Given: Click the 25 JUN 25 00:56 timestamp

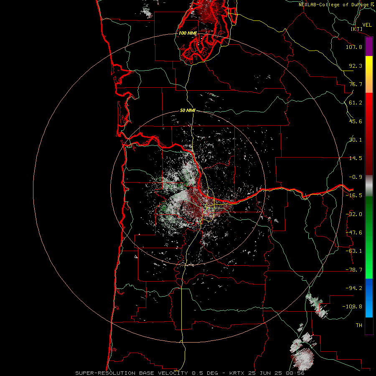Looking at the screenshot, I should (x=277, y=373).
